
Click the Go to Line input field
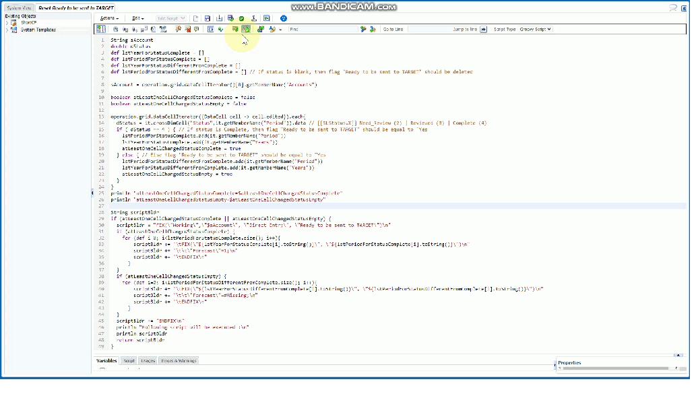(430, 30)
